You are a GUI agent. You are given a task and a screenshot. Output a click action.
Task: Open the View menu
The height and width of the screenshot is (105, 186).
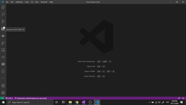[27, 2]
